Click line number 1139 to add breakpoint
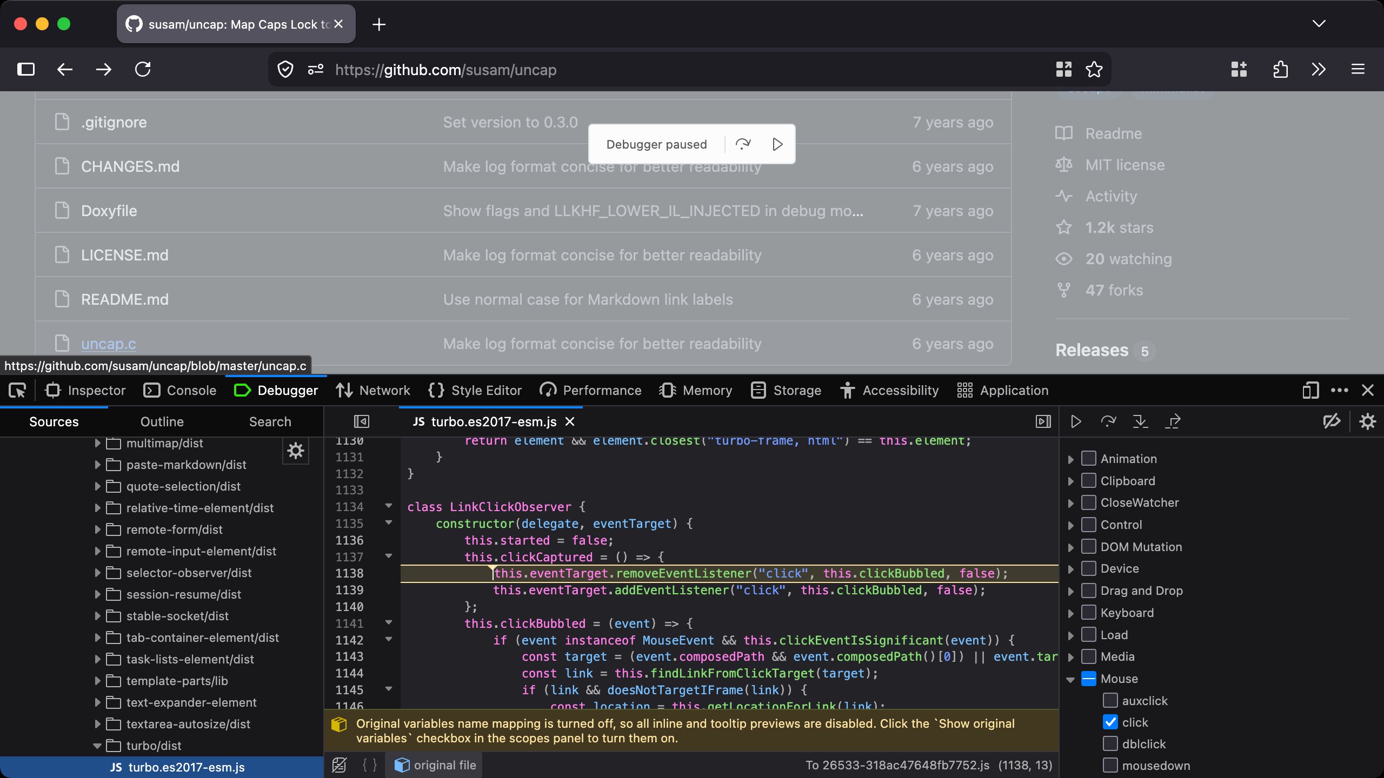Screen dimensions: 1384x778 coord(349,590)
